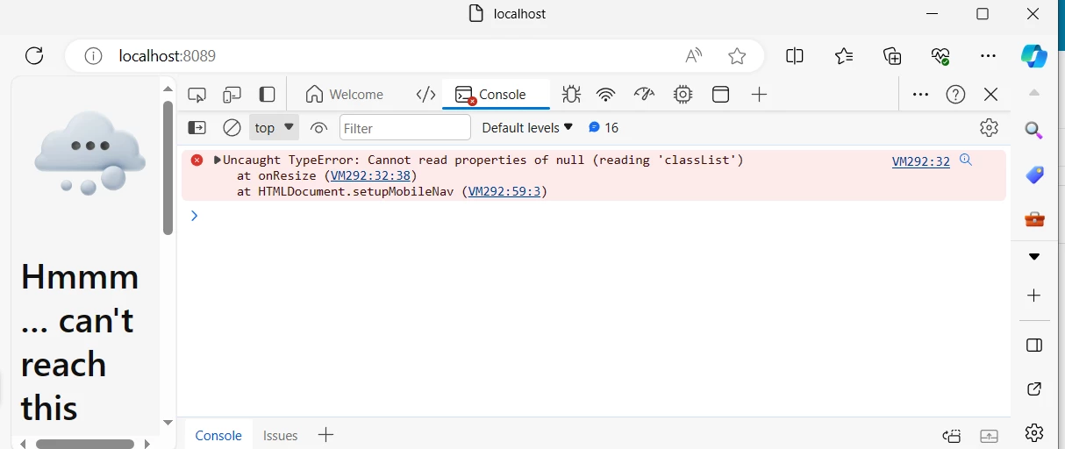Open browser Settings and more menu
This screenshot has width=1065, height=449.
[x=989, y=56]
